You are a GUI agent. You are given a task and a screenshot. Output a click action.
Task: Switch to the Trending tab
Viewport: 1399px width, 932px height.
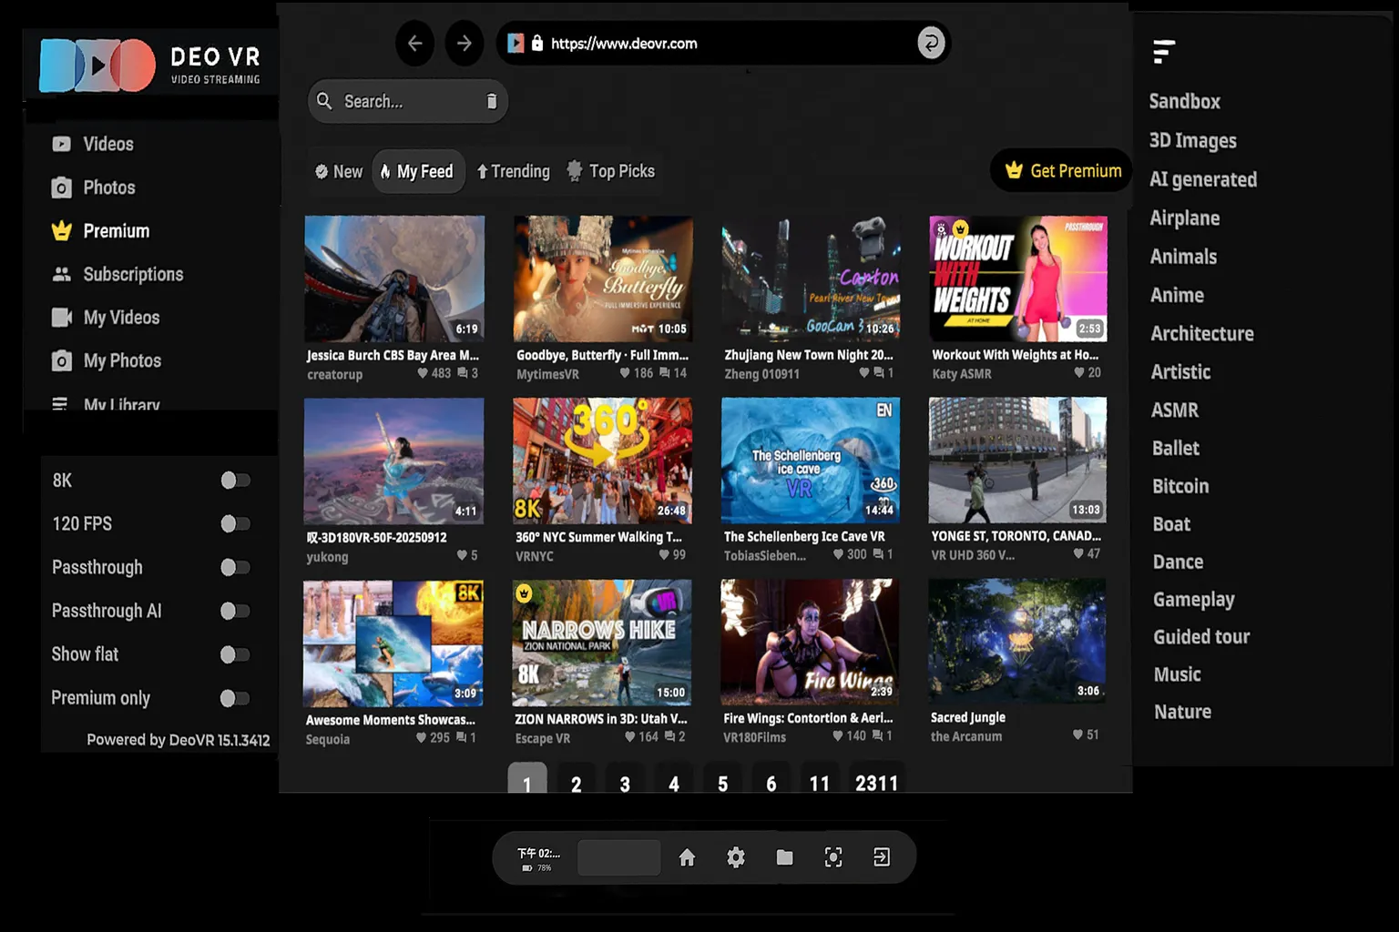point(514,171)
